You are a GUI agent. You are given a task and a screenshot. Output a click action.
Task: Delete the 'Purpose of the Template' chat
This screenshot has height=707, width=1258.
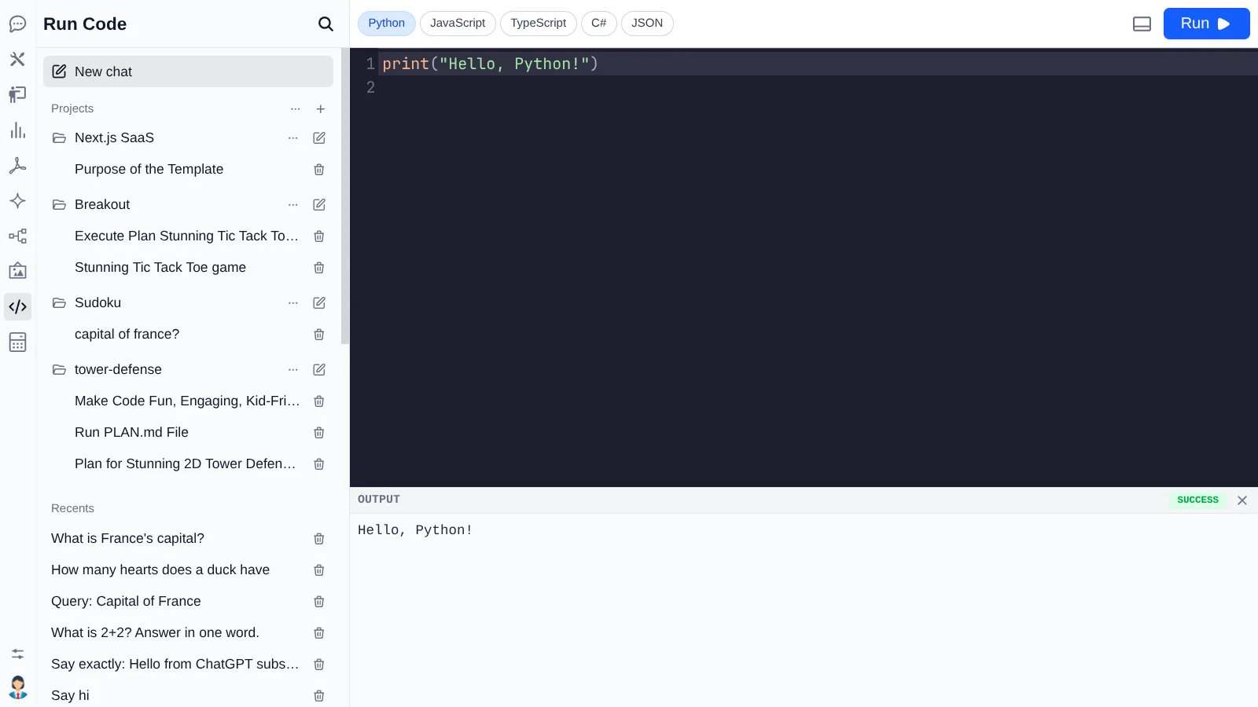coord(319,170)
